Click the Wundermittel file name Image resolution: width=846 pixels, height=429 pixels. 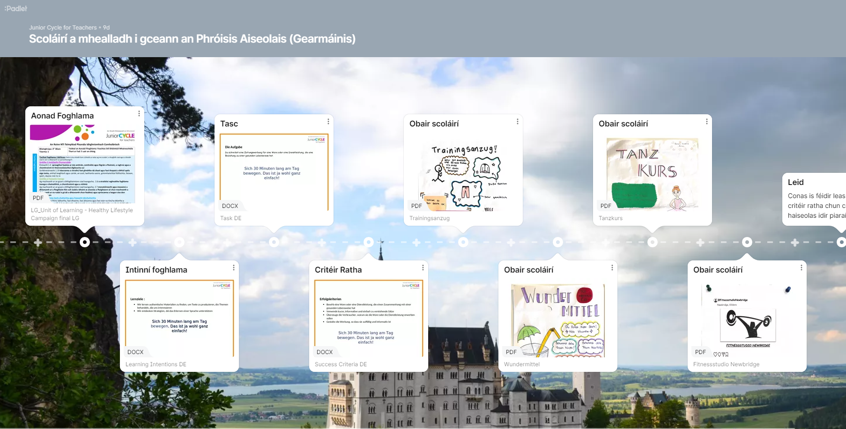click(x=522, y=364)
